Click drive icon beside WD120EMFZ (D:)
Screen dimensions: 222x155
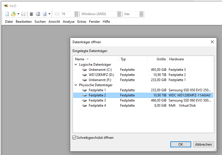click(84, 75)
